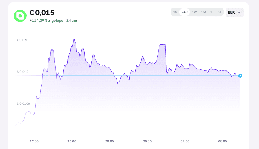Click the 00:00 time axis label
The image size is (259, 149).
tap(147, 141)
